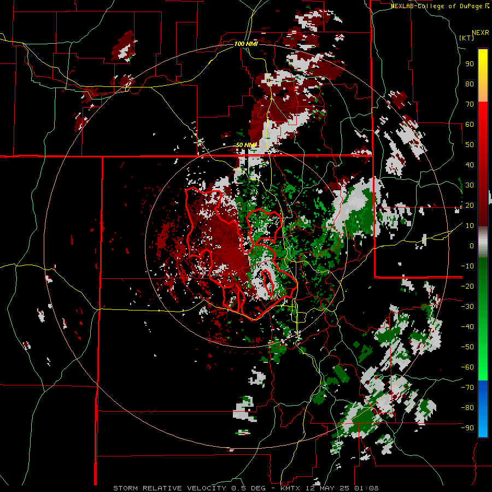Pick the blue band of the velocity scale
Screen dimensions: 492x492
[483, 409]
